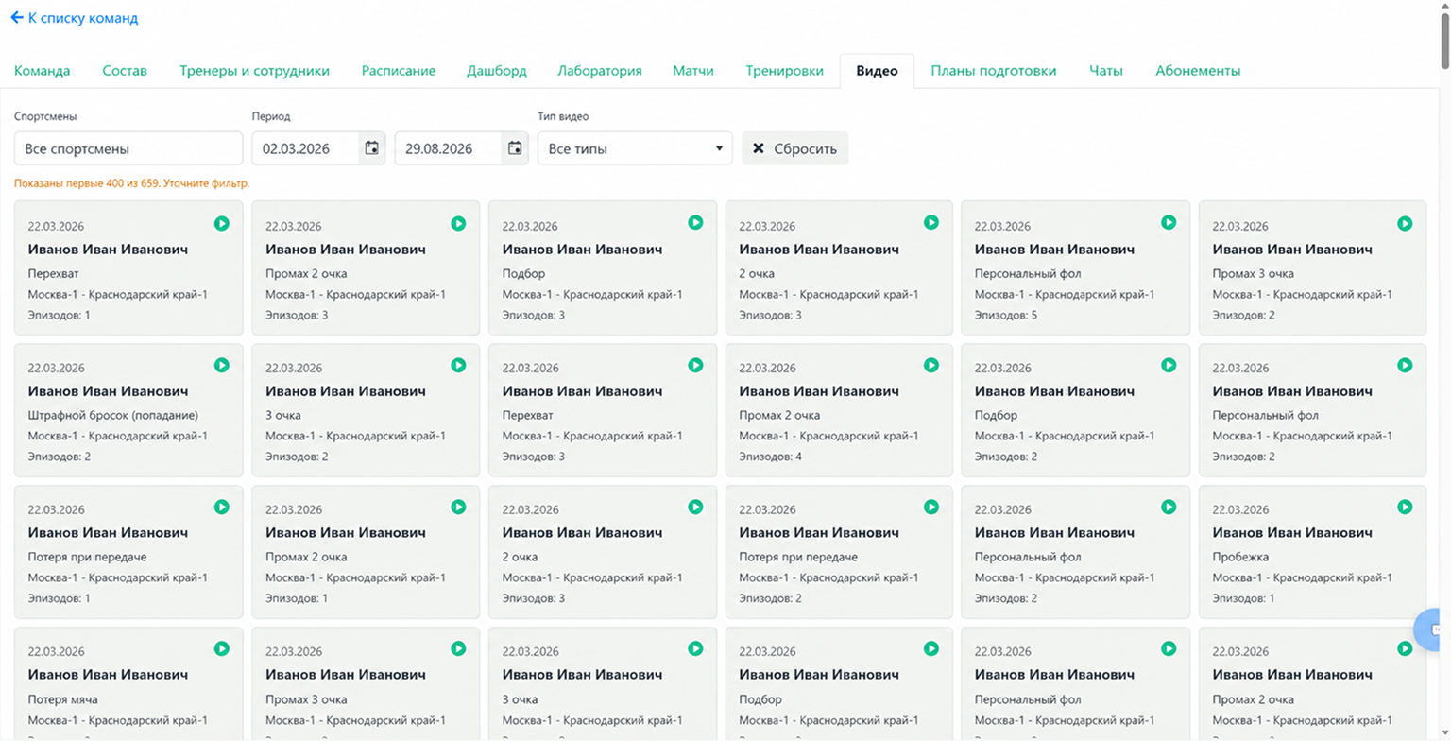Play the Перехват video with 1 episode
This screenshot has height=741, width=1451.
(x=221, y=223)
